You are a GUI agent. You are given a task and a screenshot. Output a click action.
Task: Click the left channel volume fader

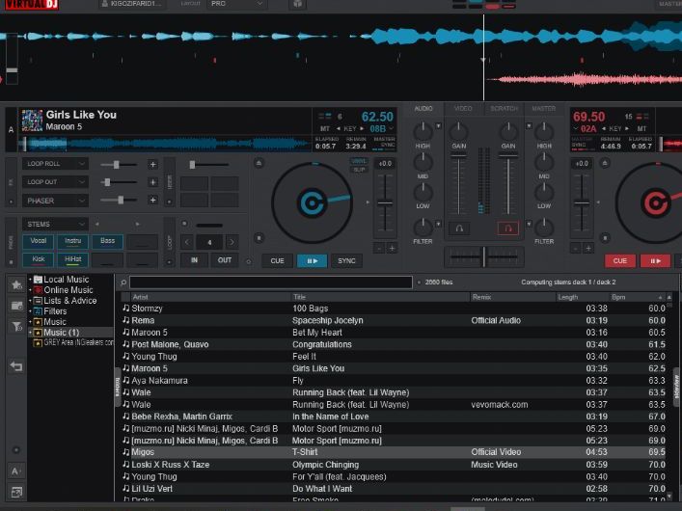[x=459, y=185]
